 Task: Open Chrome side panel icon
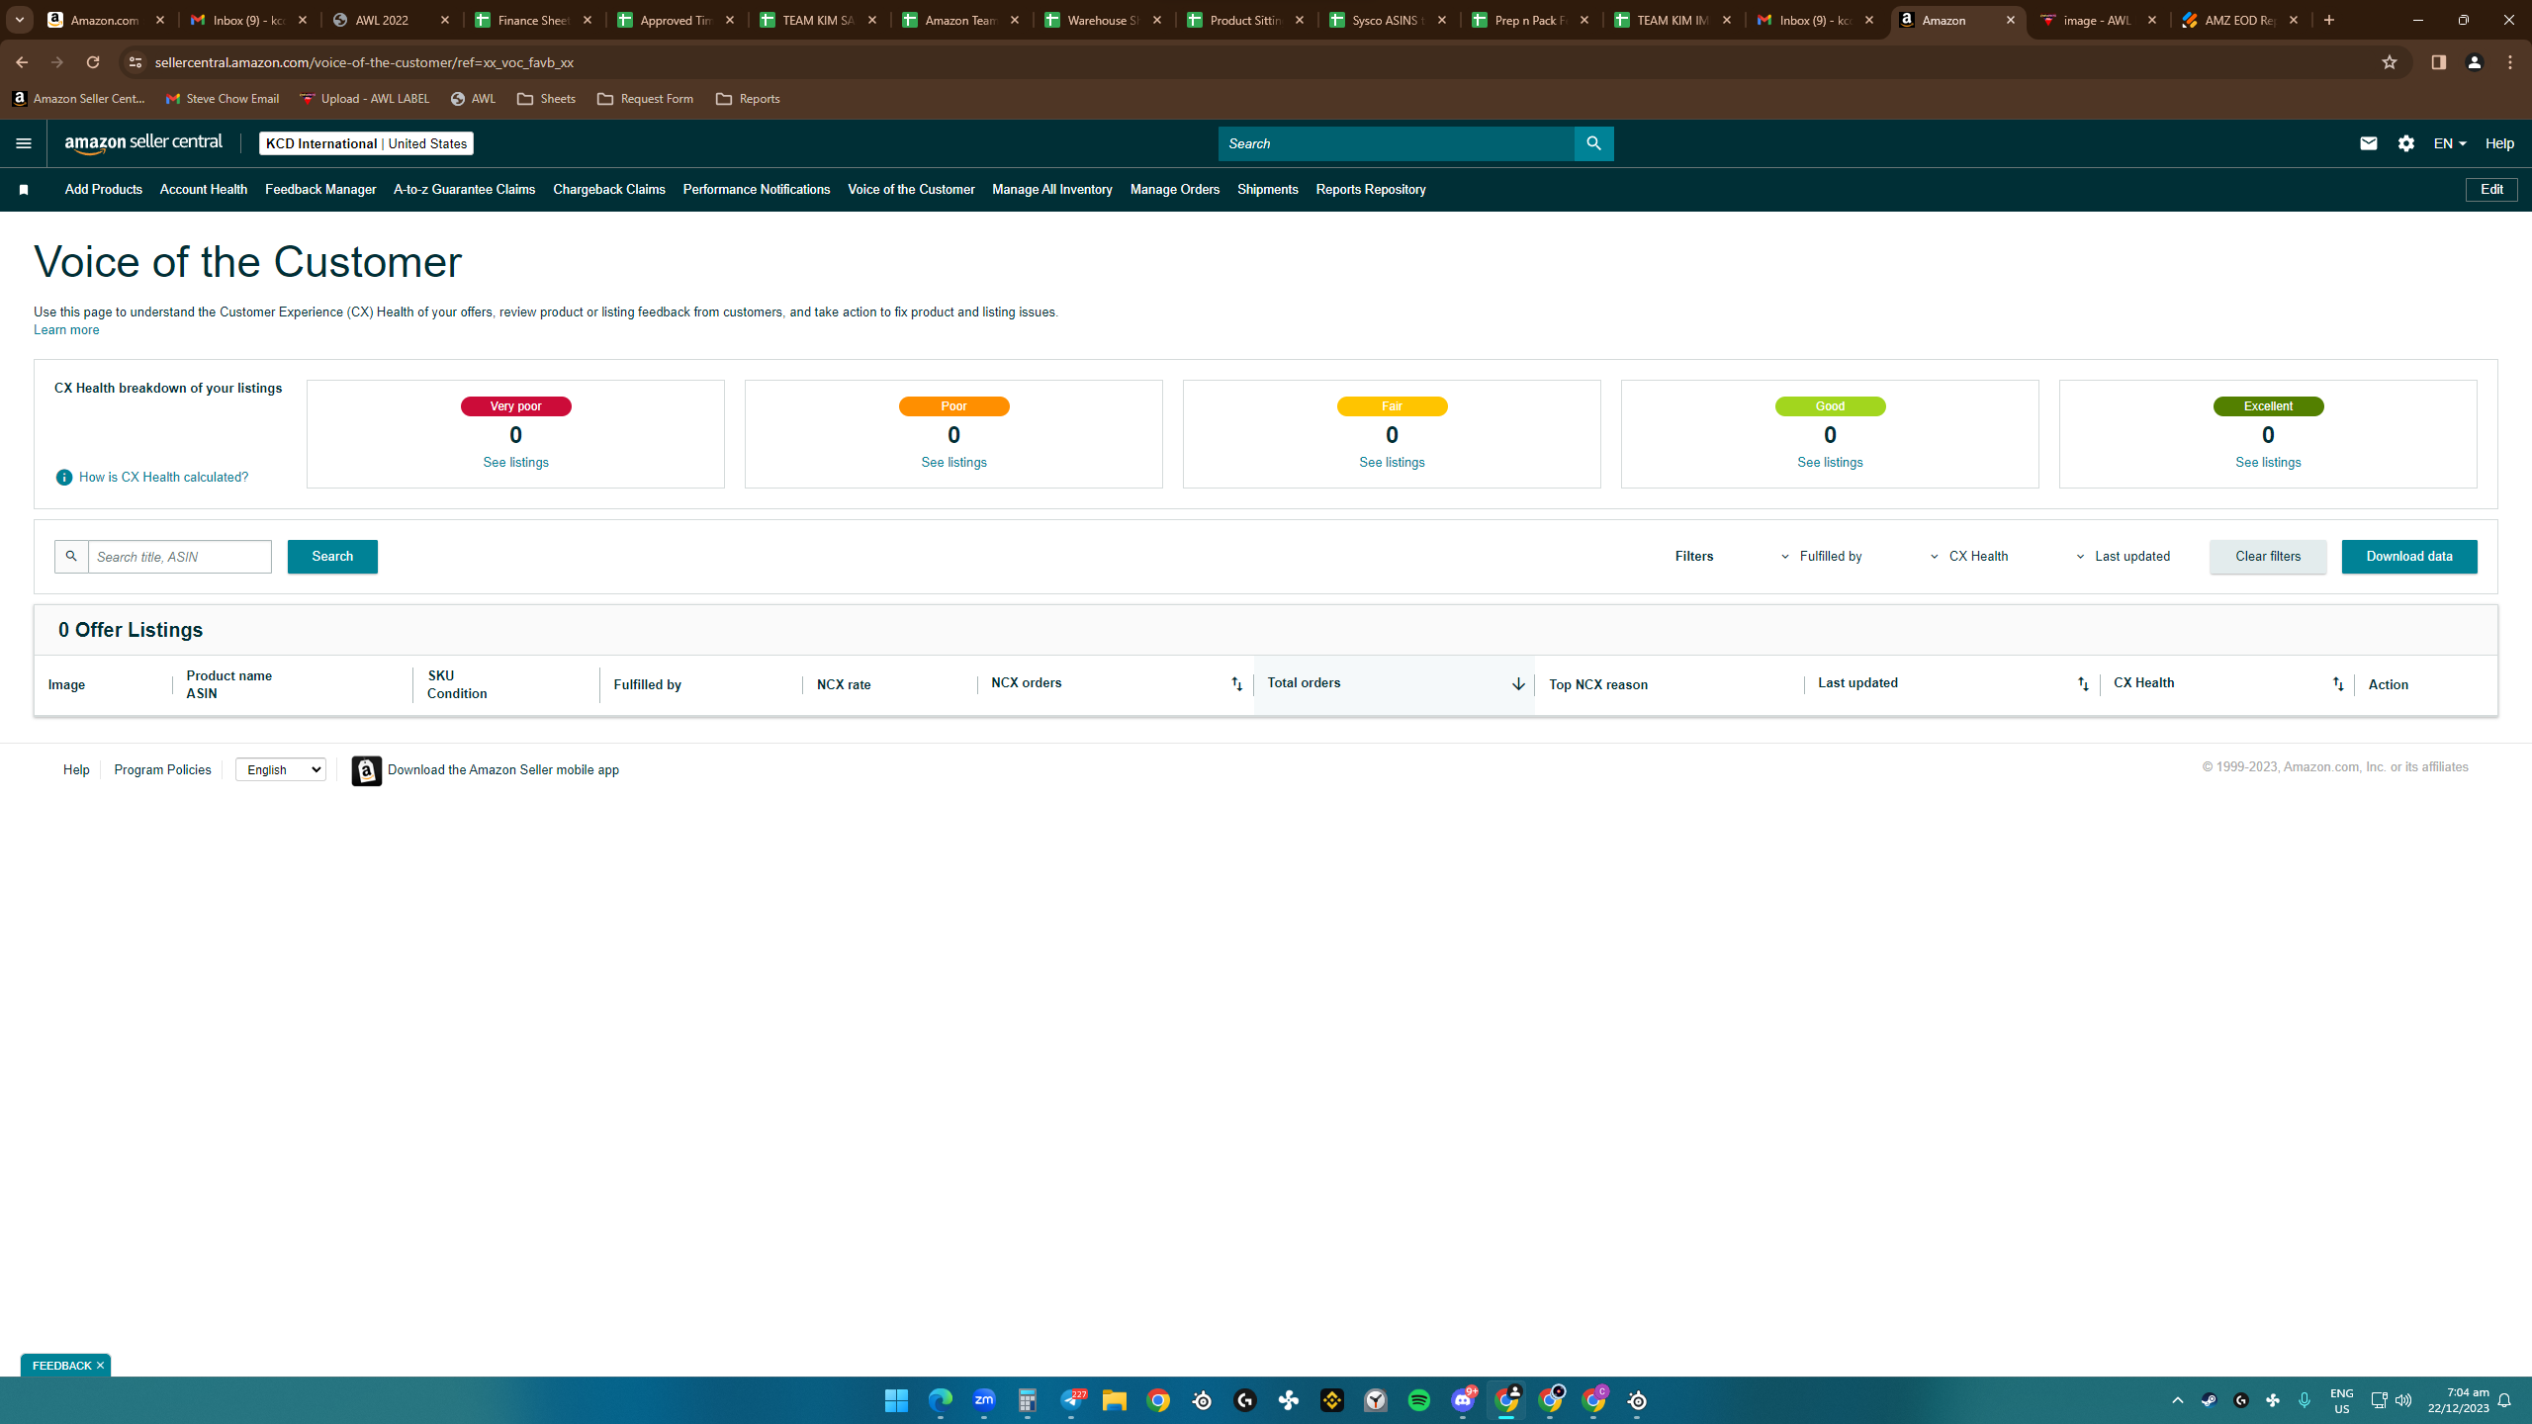[x=2438, y=62]
